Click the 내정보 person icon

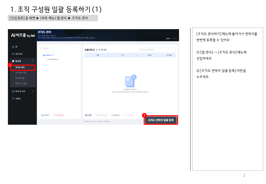point(13,98)
